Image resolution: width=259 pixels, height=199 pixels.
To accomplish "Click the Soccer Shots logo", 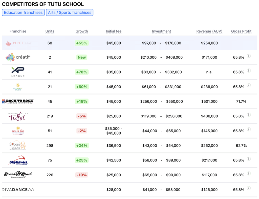I will click(18, 145).
